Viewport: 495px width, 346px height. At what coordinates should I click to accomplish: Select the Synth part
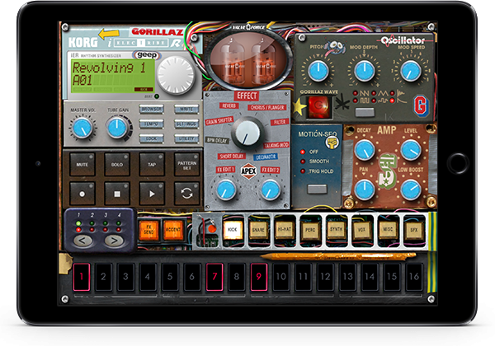(x=337, y=230)
